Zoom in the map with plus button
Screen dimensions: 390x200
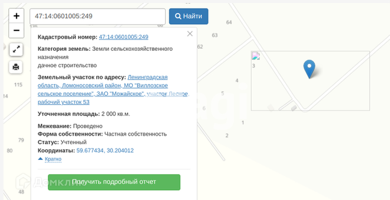tap(16, 16)
